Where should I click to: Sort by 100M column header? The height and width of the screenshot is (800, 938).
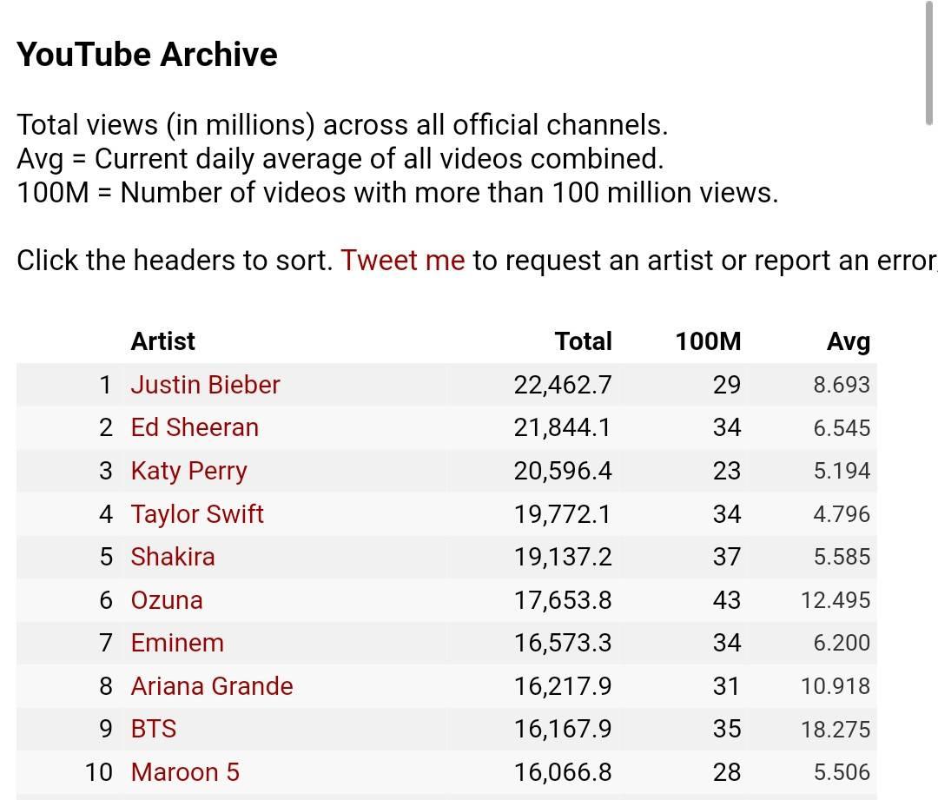coord(709,341)
